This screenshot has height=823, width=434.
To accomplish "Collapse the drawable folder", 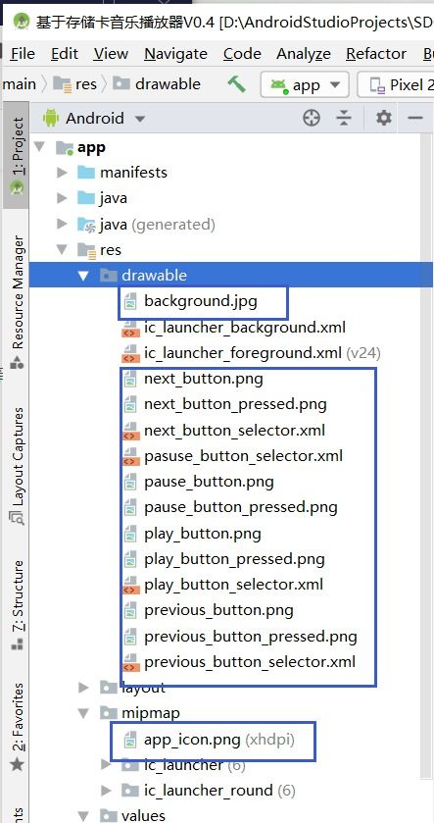I will 83,276.
